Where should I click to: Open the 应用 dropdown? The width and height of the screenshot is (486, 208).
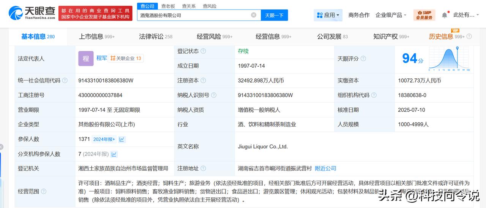pyautogui.click(x=328, y=15)
